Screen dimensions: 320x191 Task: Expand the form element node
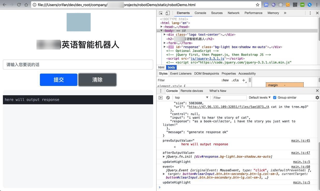click(x=165, y=43)
